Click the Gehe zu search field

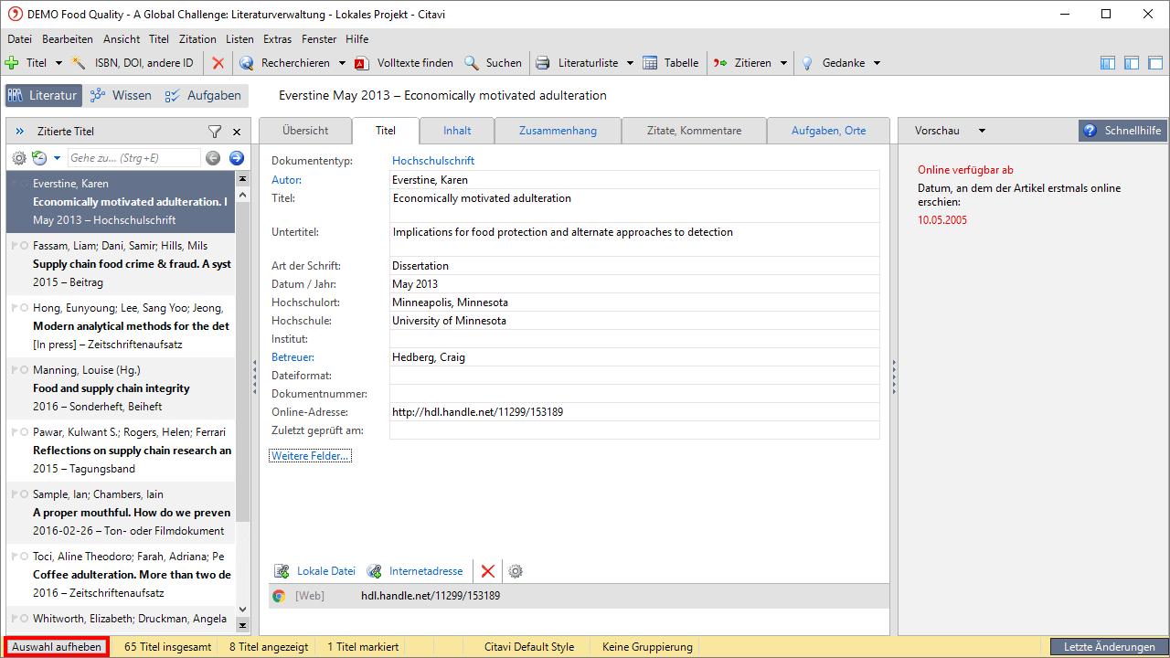pos(133,158)
